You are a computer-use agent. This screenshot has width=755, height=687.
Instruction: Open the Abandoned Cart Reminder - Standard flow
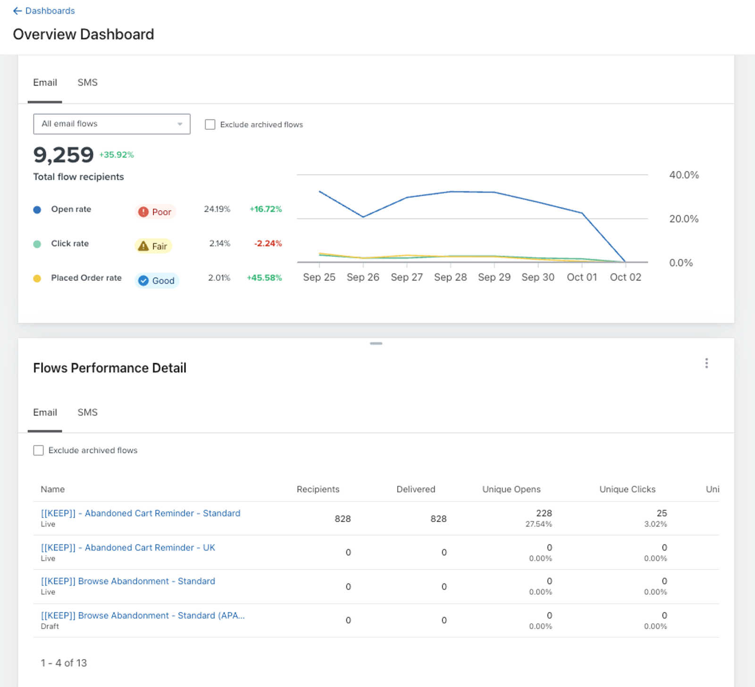point(141,513)
